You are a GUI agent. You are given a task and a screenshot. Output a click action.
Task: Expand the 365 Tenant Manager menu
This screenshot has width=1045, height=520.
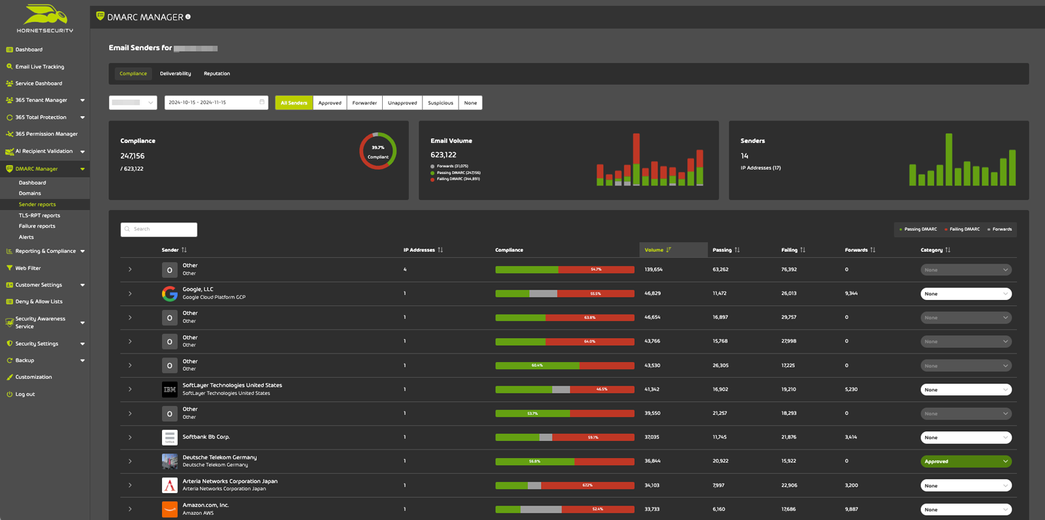click(x=82, y=100)
